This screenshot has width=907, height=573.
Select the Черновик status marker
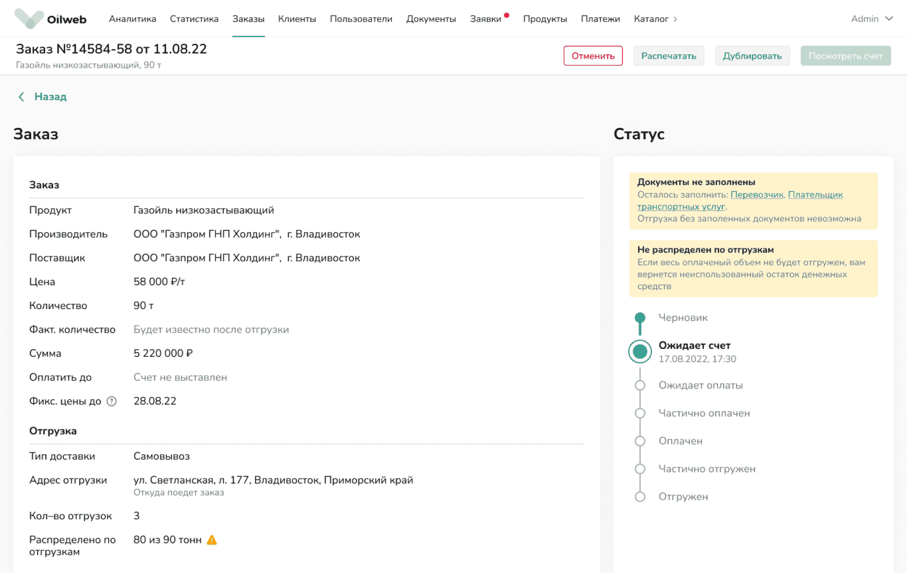(x=640, y=318)
